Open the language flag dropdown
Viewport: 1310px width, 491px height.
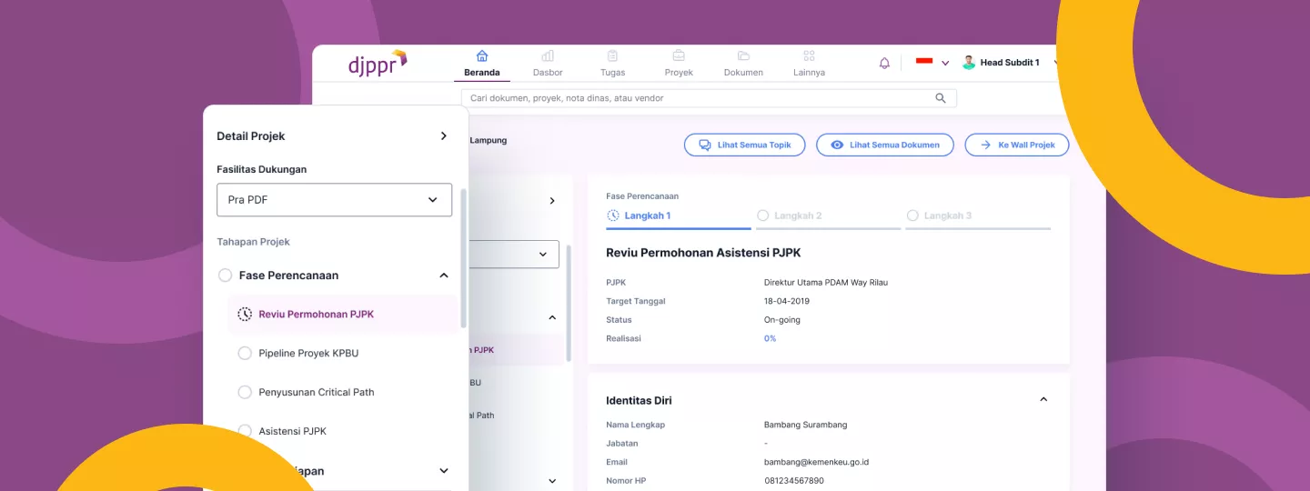(x=932, y=63)
